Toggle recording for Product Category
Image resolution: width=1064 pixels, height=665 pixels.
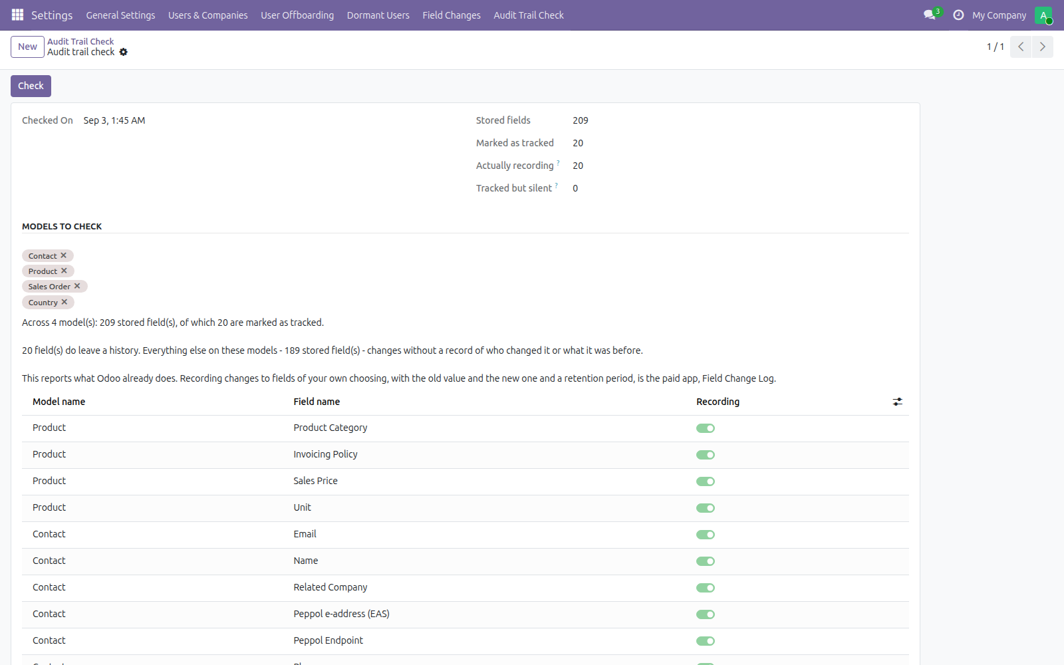click(706, 428)
